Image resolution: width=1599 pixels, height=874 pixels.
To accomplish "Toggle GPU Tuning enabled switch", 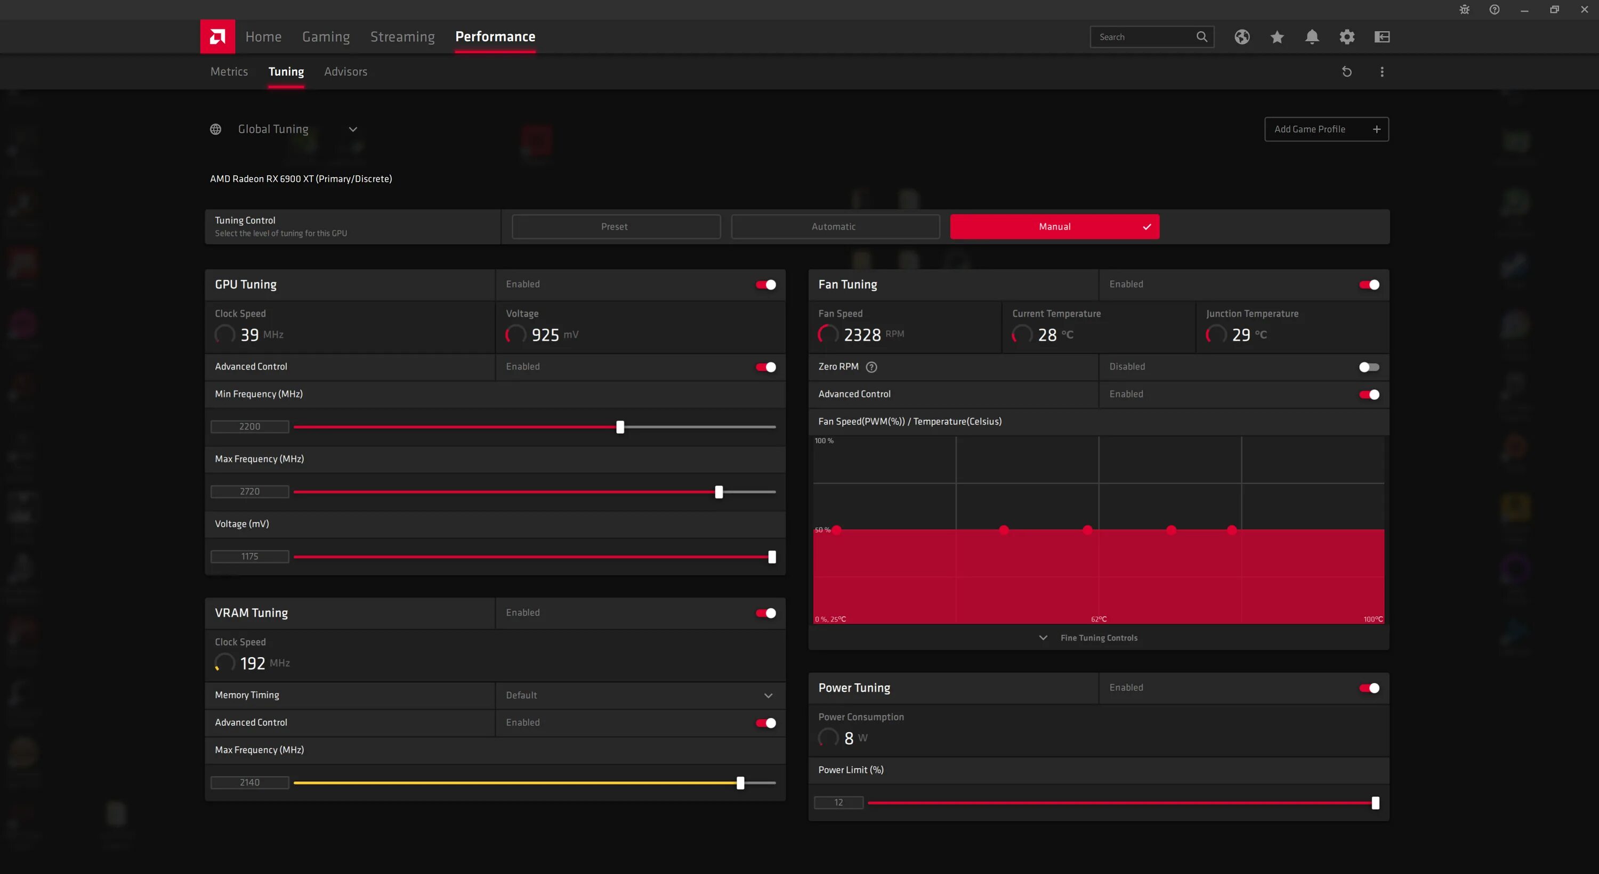I will [x=765, y=284].
